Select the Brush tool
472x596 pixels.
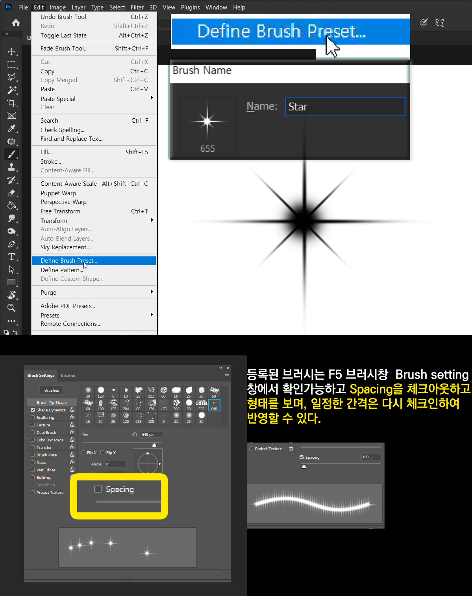point(11,154)
